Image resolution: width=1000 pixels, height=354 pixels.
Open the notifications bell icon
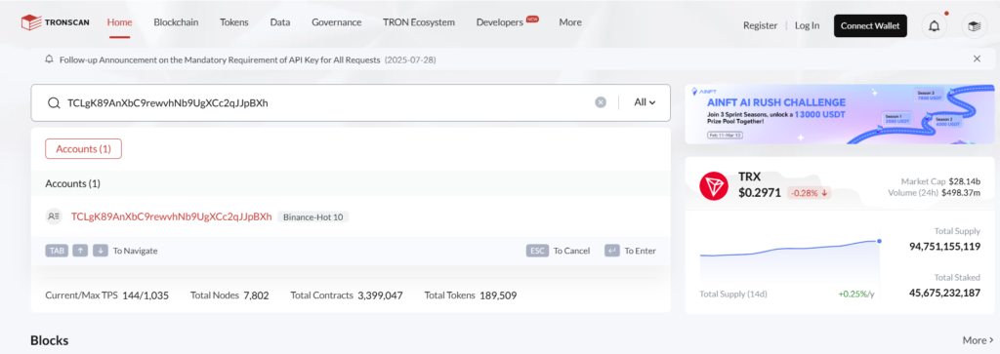935,26
